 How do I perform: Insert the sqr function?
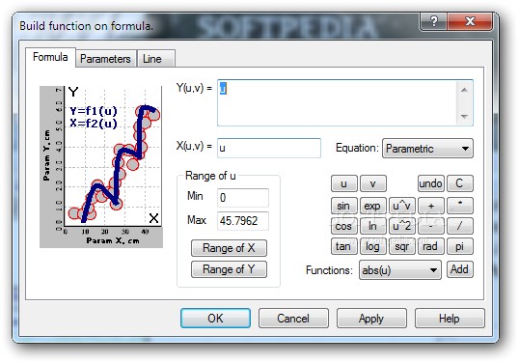(x=402, y=246)
